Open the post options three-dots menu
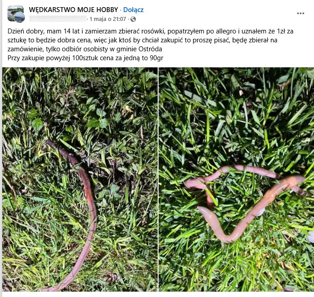 (300, 13)
